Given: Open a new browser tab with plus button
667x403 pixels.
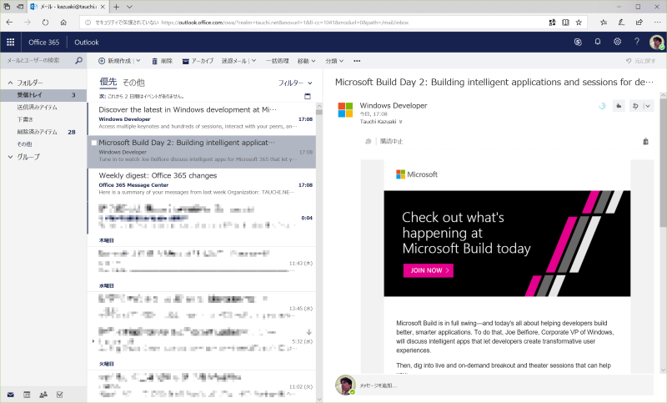Looking at the screenshot, I should (116, 7).
